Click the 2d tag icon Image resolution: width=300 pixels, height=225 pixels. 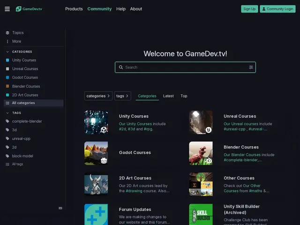click(x=7, y=147)
